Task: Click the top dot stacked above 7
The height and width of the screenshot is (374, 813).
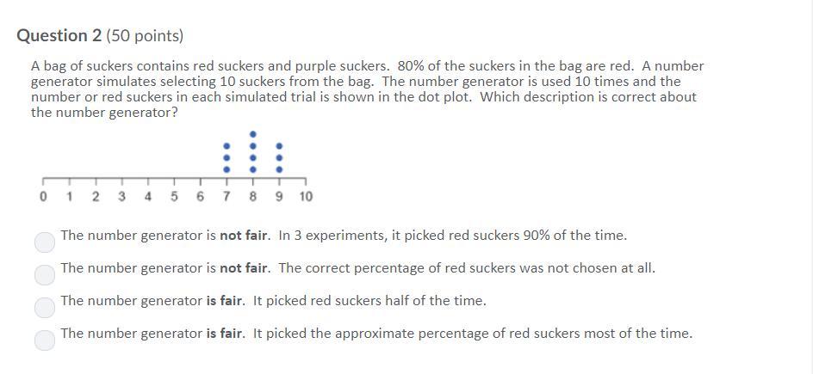Action: click(227, 146)
